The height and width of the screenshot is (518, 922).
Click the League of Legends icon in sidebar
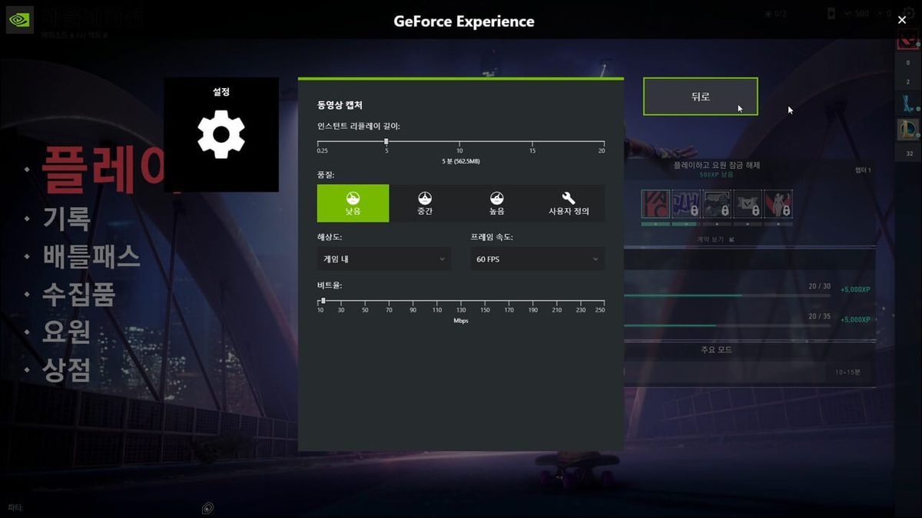[x=908, y=130]
